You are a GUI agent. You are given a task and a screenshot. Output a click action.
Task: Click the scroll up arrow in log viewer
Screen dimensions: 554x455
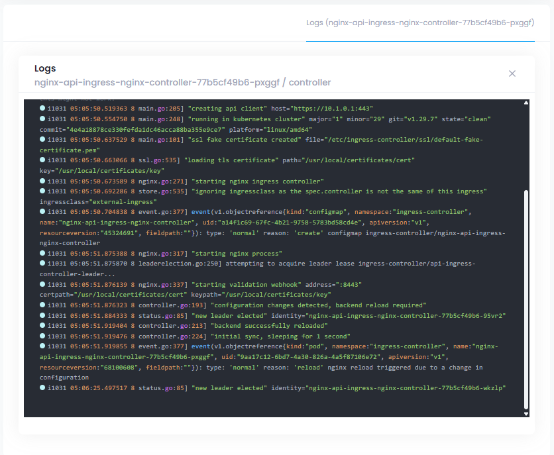click(x=526, y=103)
